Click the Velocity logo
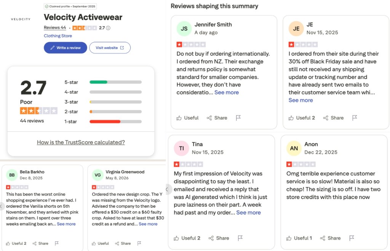Image resolution: width=390 pixels, height=251 pixels. [21, 19]
